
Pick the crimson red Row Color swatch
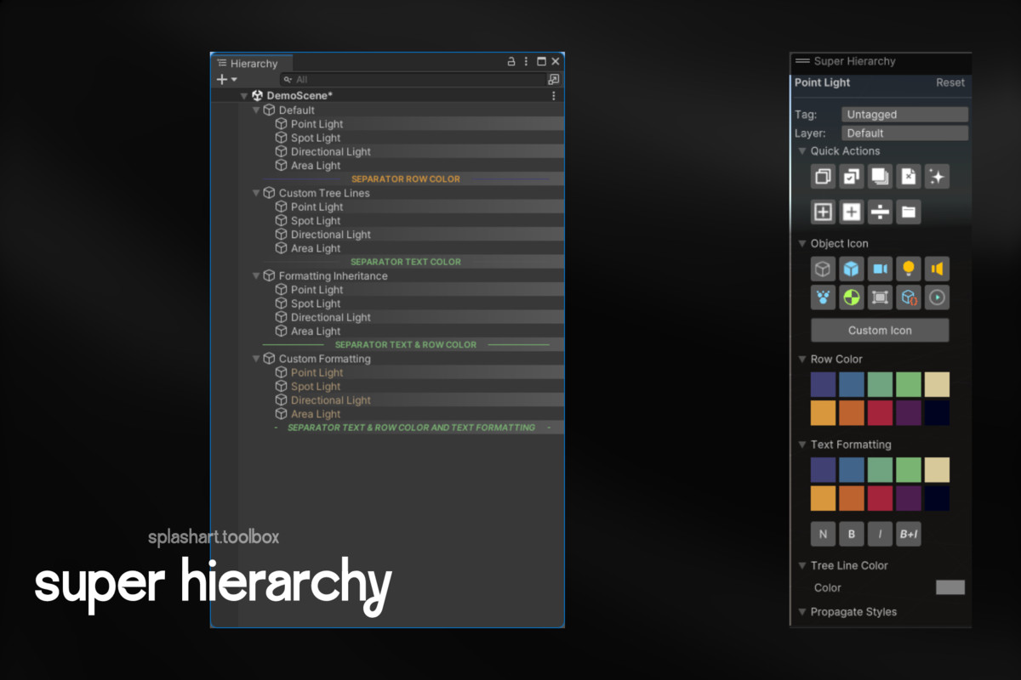click(x=880, y=413)
